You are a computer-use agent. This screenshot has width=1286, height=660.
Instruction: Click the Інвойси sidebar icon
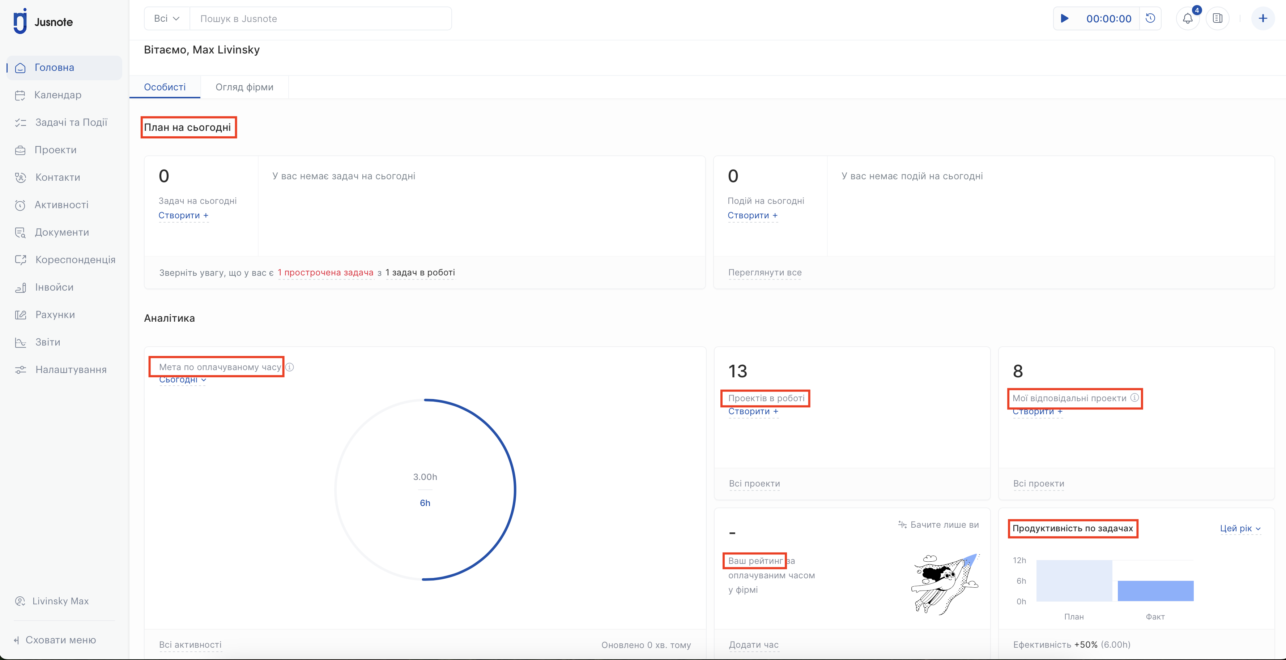(x=21, y=287)
